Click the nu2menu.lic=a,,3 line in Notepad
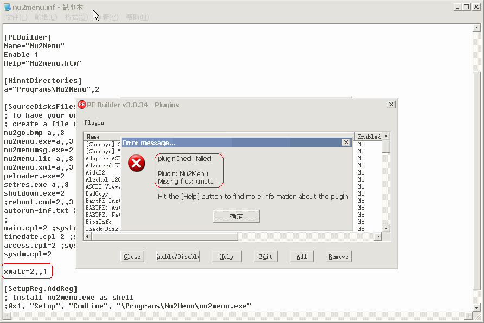The width and height of the screenshot is (484, 323). click(x=39, y=159)
